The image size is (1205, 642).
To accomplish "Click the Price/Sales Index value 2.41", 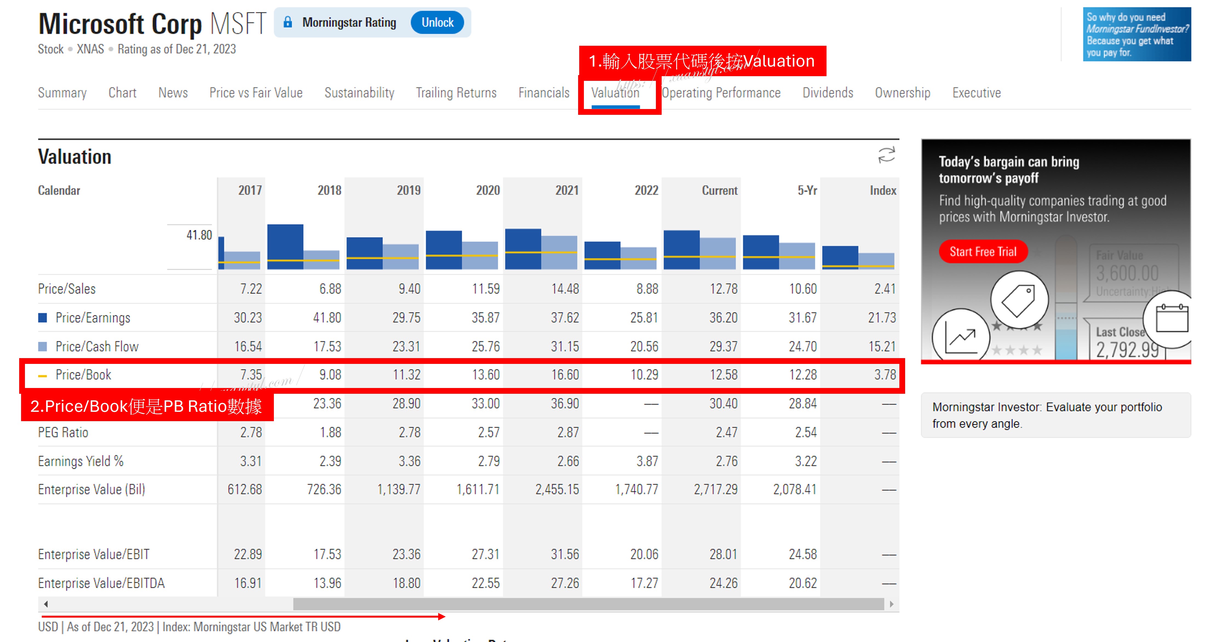I will [x=885, y=289].
